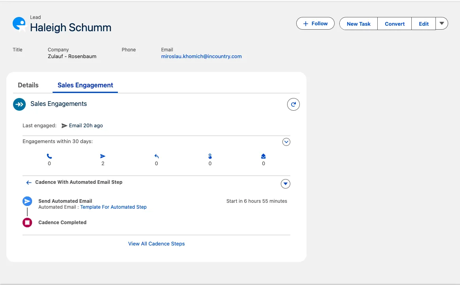Click the Send Automated Email step icon
This screenshot has width=460, height=285.
[27, 201]
